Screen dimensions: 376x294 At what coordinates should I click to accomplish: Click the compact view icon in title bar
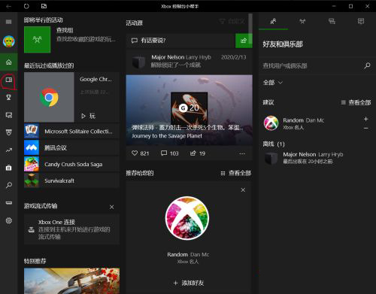[44, 6]
